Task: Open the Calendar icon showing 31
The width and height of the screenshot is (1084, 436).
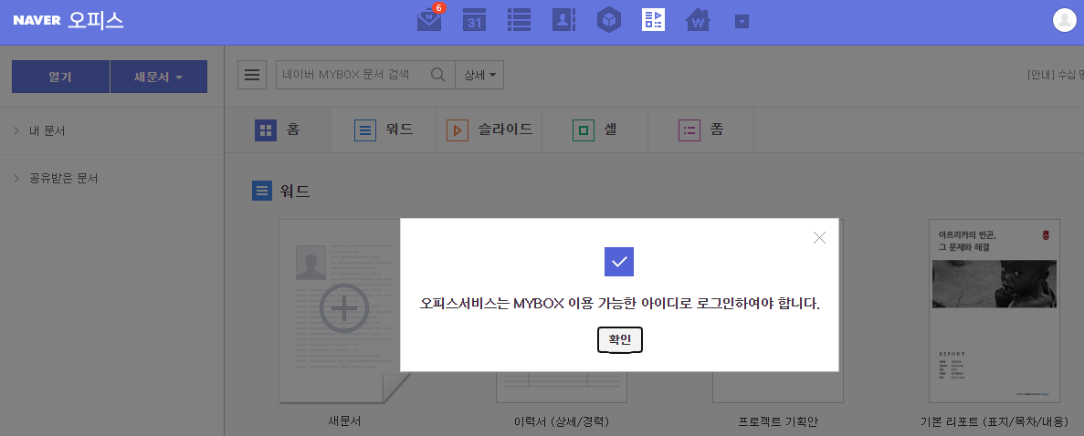Action: (x=474, y=20)
